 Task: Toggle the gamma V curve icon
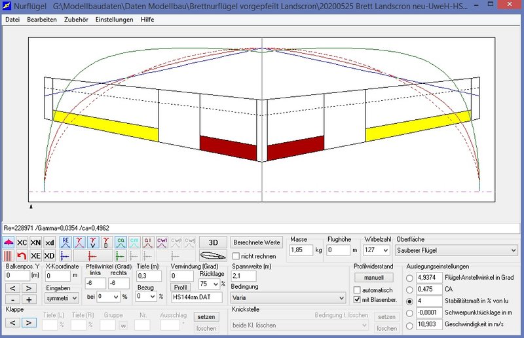pos(93,242)
